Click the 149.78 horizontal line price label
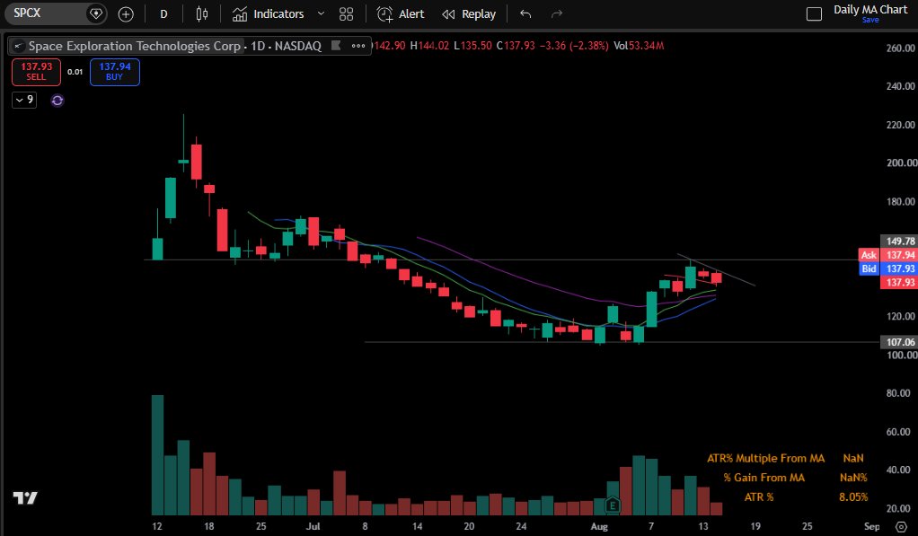The width and height of the screenshot is (918, 536). coord(898,242)
